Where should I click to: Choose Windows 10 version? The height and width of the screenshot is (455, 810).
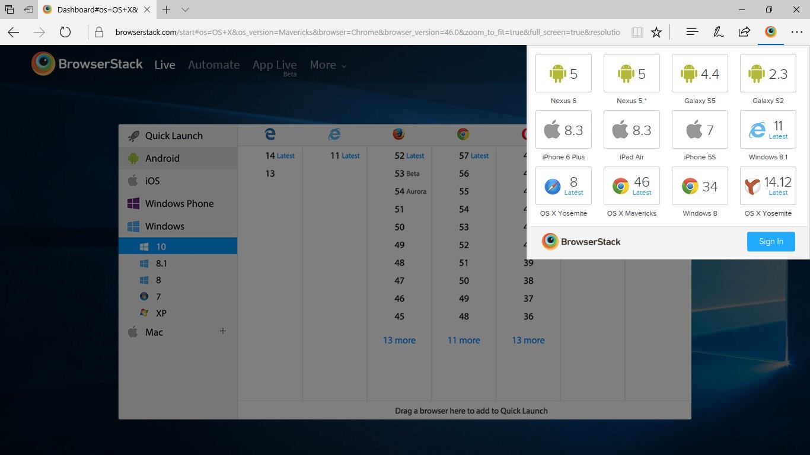tap(178, 246)
